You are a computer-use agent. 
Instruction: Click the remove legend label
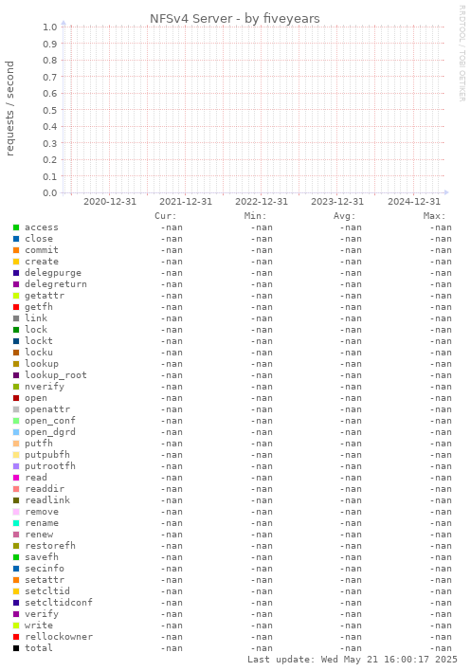(42, 512)
